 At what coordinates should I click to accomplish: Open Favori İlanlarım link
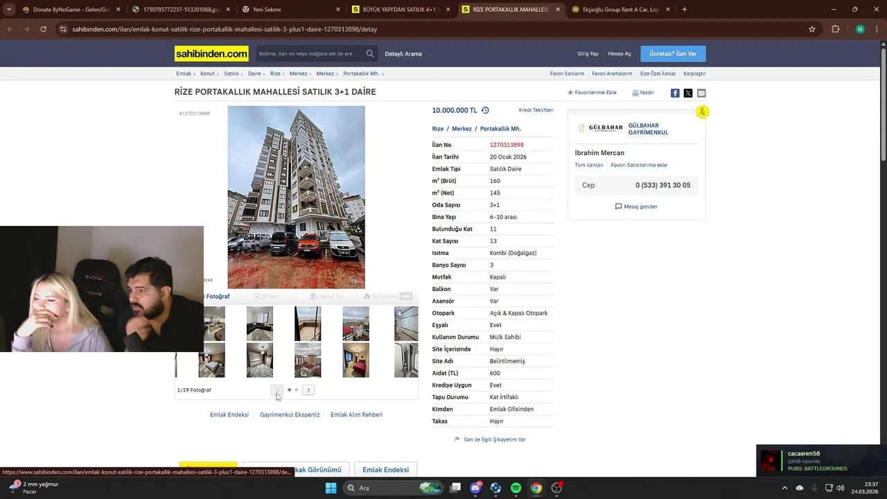click(x=567, y=73)
